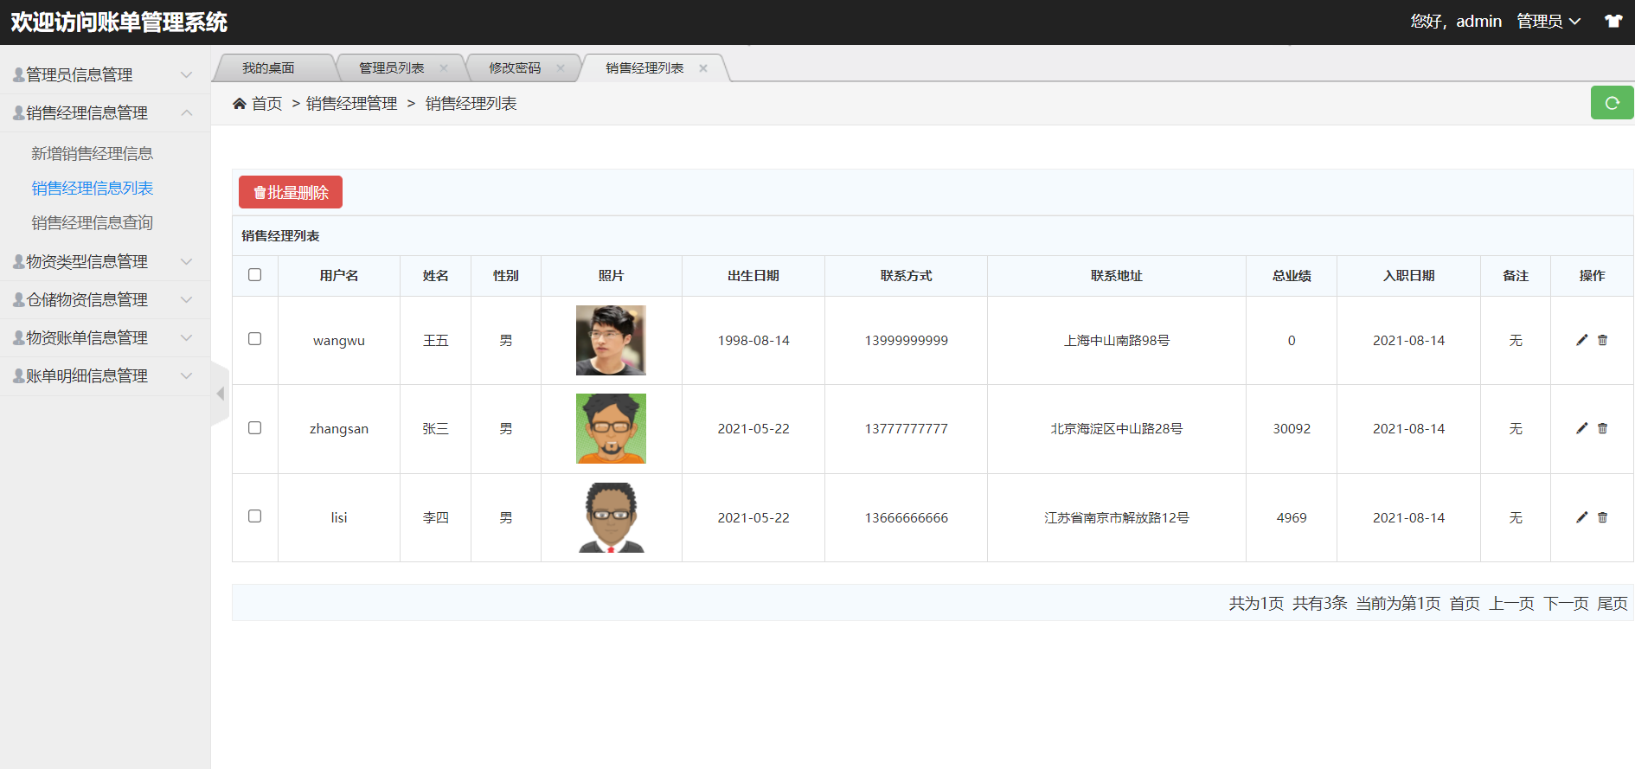Open lisi's avatar thumbnail

pyautogui.click(x=611, y=517)
